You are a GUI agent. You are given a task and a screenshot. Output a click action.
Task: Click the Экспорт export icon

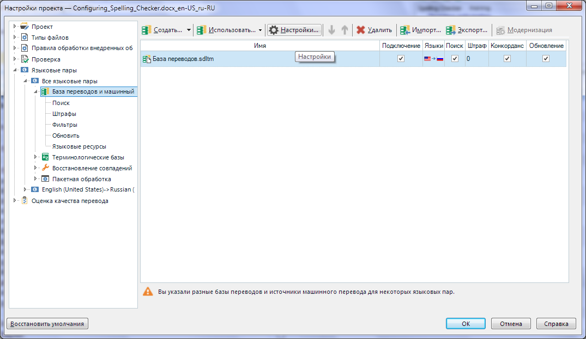point(451,30)
